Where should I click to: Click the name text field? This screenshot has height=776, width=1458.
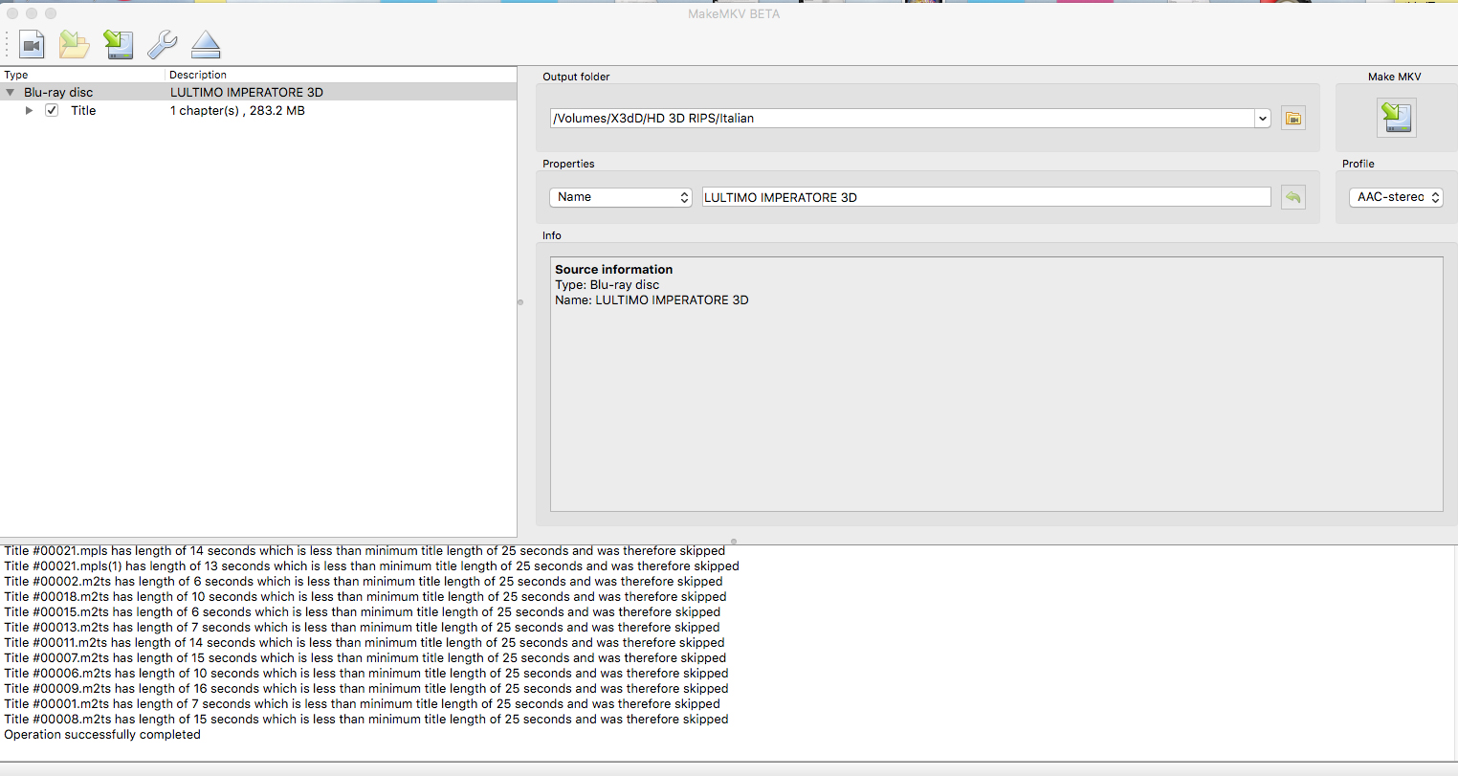click(986, 197)
